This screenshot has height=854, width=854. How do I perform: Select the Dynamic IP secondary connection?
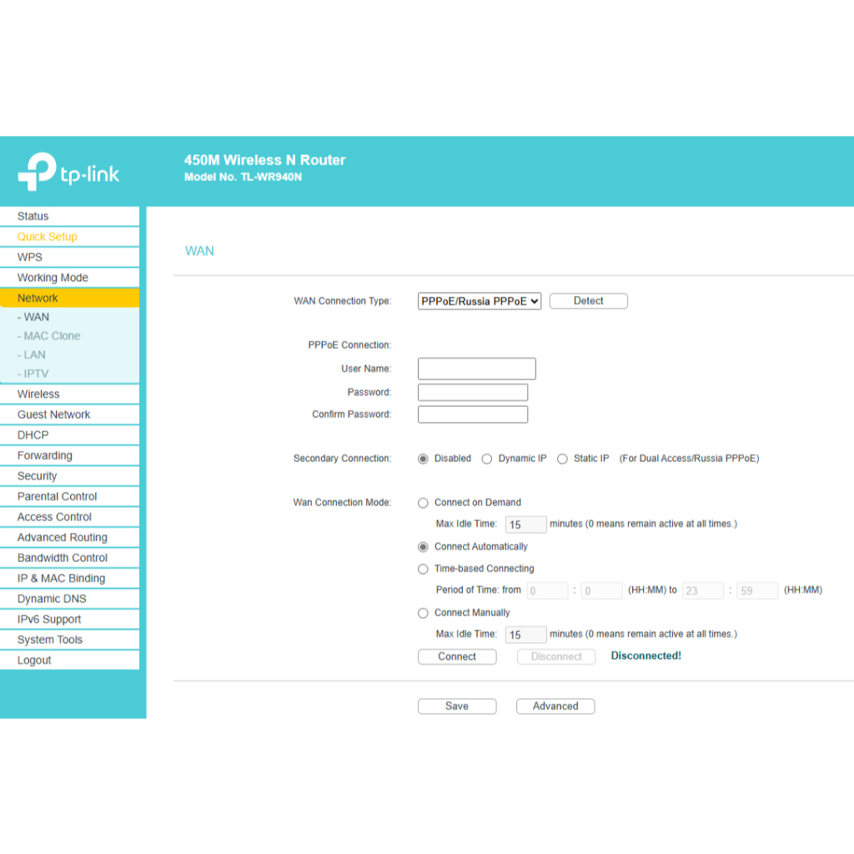click(487, 459)
